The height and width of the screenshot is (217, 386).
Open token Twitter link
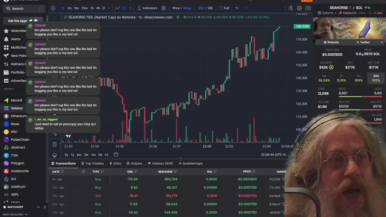coord(363,42)
